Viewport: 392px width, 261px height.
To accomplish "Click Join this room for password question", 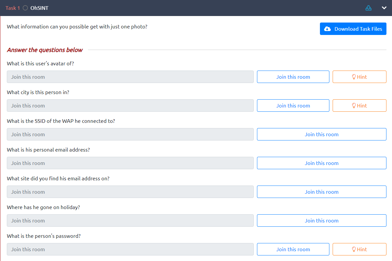I will point(293,249).
